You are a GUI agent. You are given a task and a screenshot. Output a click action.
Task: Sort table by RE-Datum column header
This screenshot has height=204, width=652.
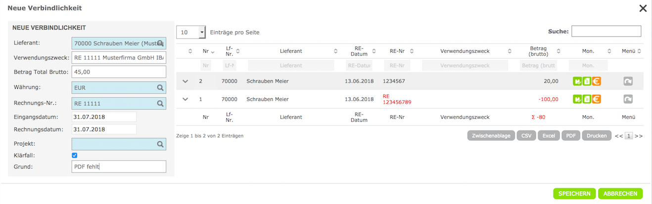pyautogui.click(x=359, y=51)
